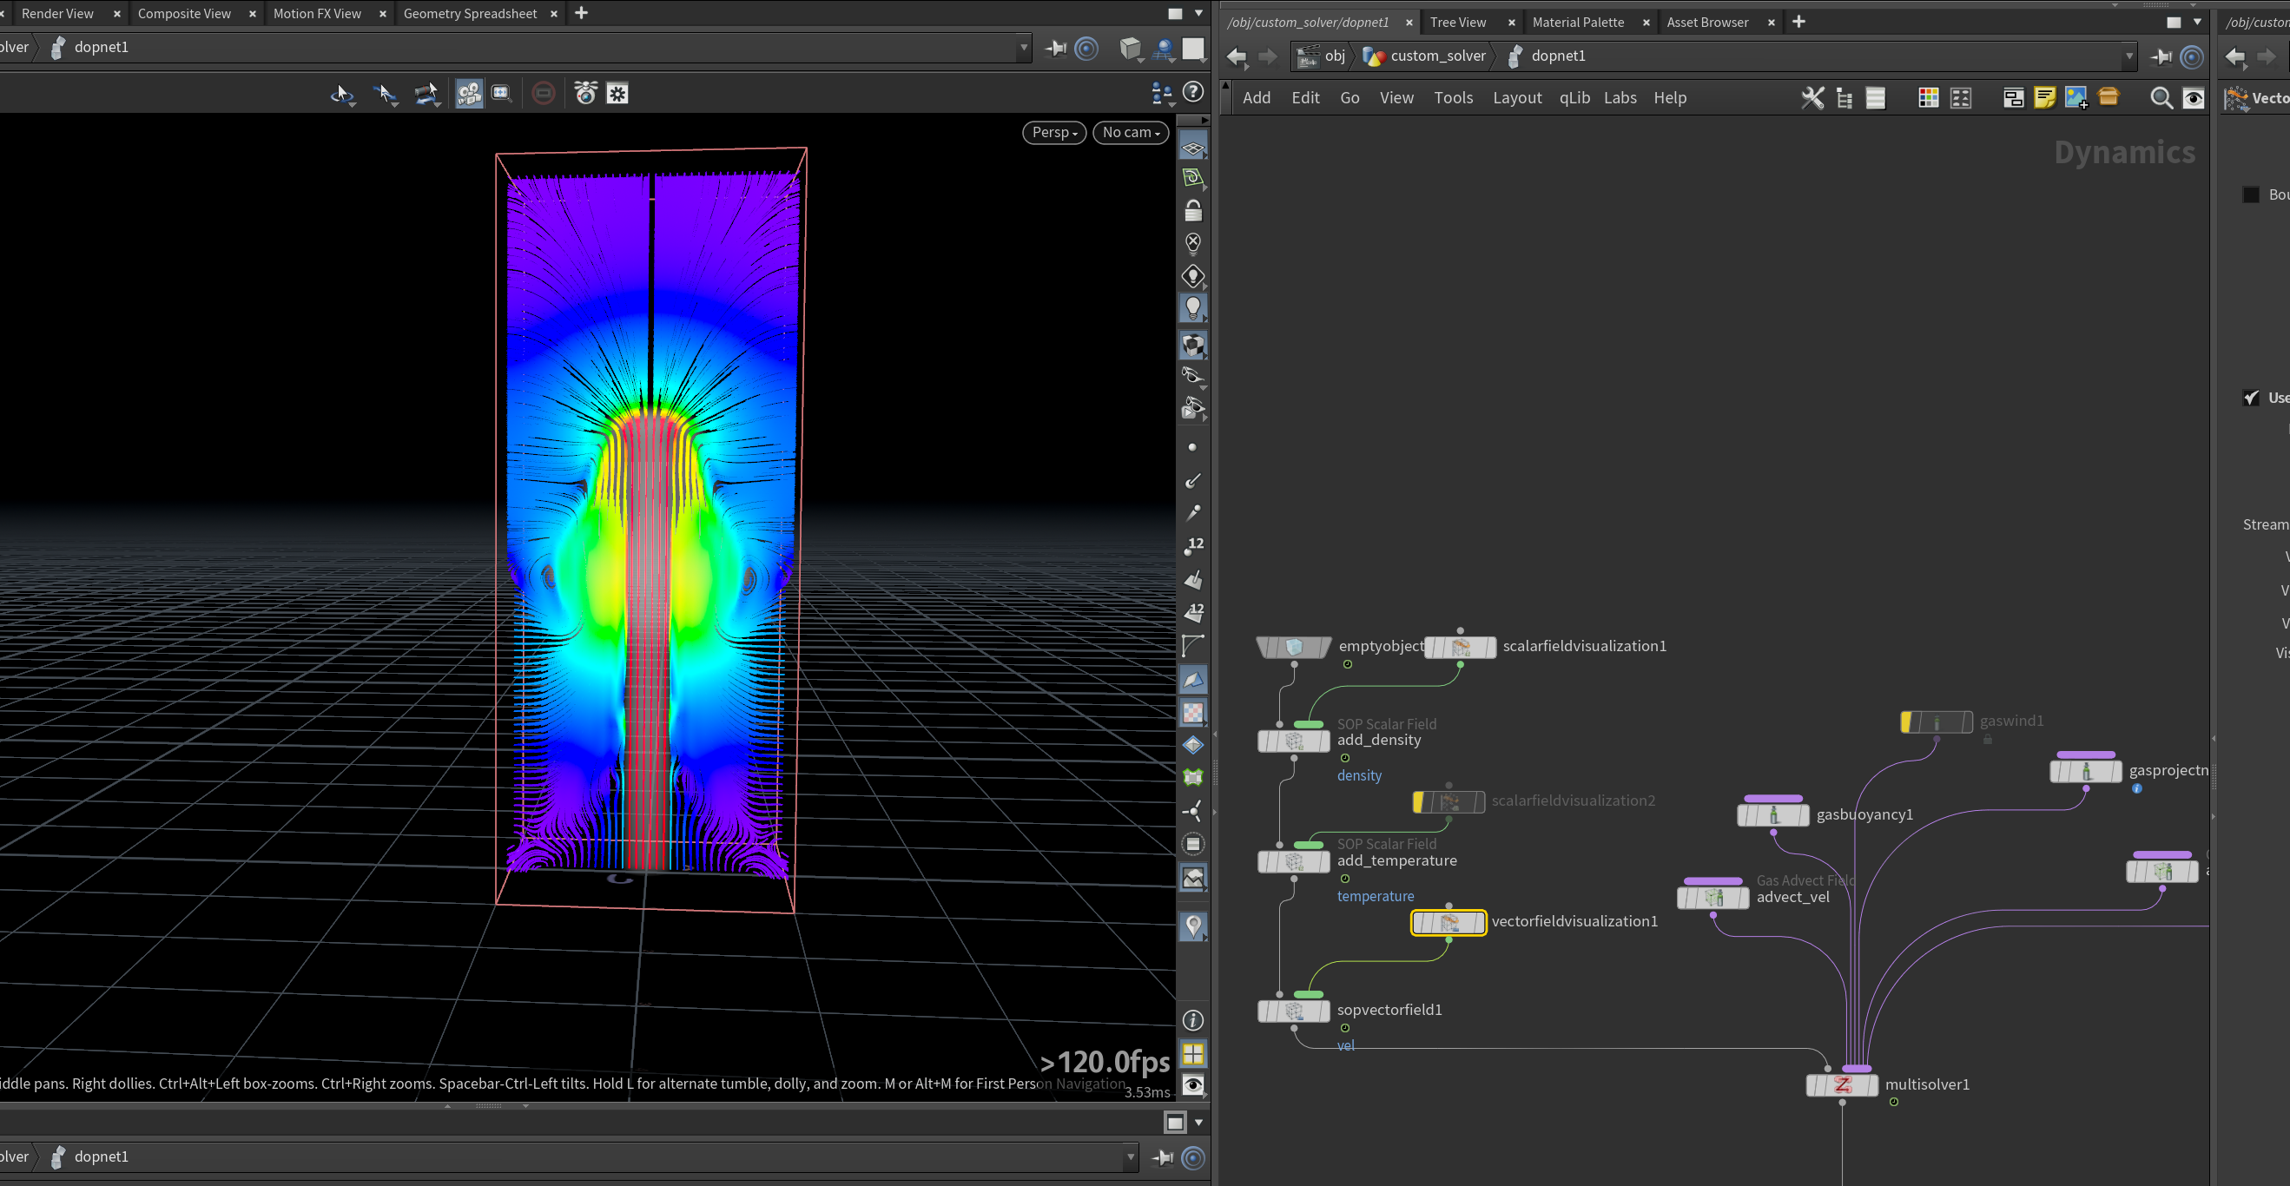The height and width of the screenshot is (1186, 2290).
Task: Open the Persp view dropdown
Action: [1054, 133]
